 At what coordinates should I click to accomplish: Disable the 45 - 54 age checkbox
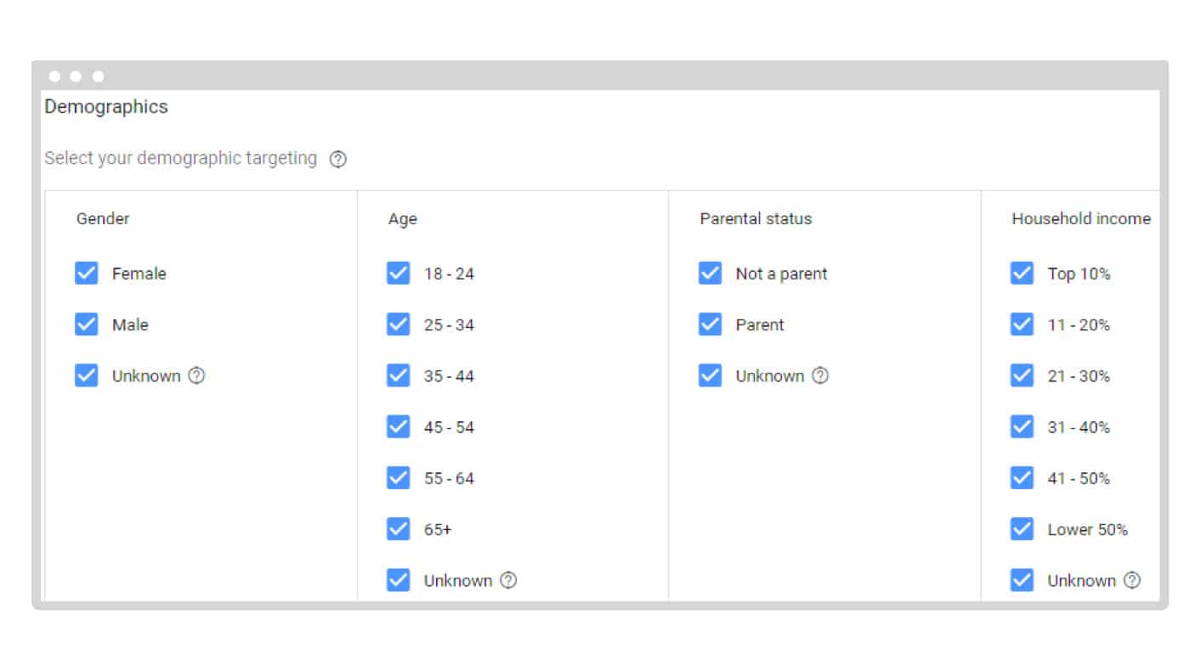pyautogui.click(x=399, y=426)
